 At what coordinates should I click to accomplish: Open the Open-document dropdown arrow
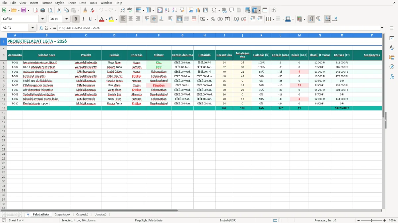point(18,10)
